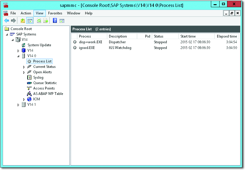Select the Syslog tree label
245x170 pixels.
tap(38, 77)
